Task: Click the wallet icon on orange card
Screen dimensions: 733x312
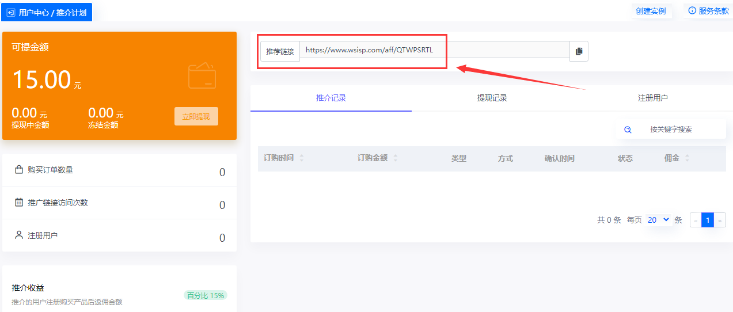Action: point(202,76)
